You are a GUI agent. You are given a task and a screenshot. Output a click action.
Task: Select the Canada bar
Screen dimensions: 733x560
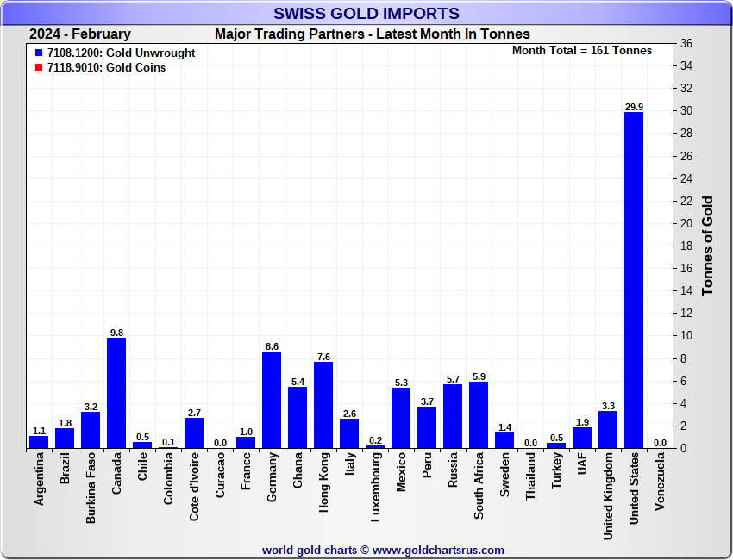[116, 393]
